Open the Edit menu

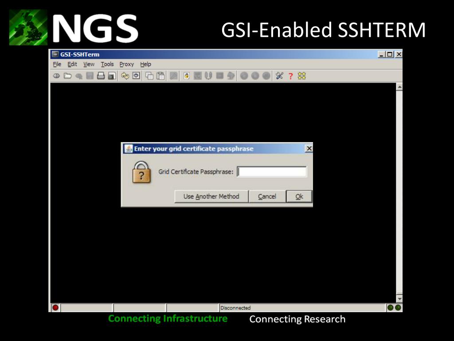tap(72, 64)
